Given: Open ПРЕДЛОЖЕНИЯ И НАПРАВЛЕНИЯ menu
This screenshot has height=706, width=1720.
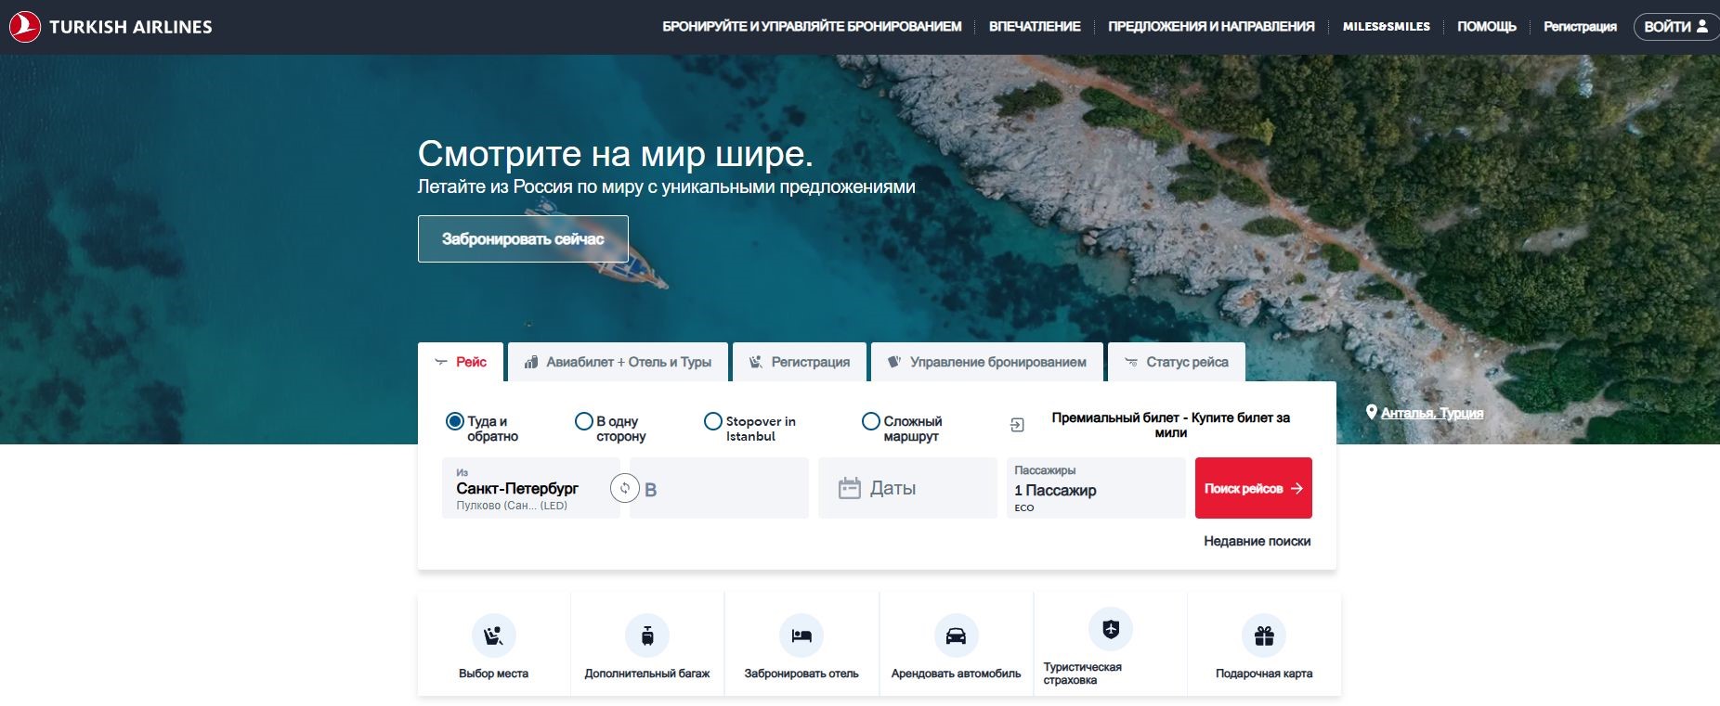Looking at the screenshot, I should 1211,27.
